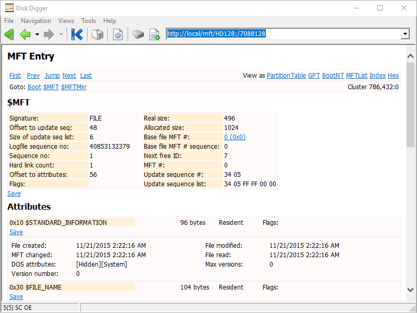Expand the address bar dropdown
This screenshot has width=417, height=313.
coord(405,34)
